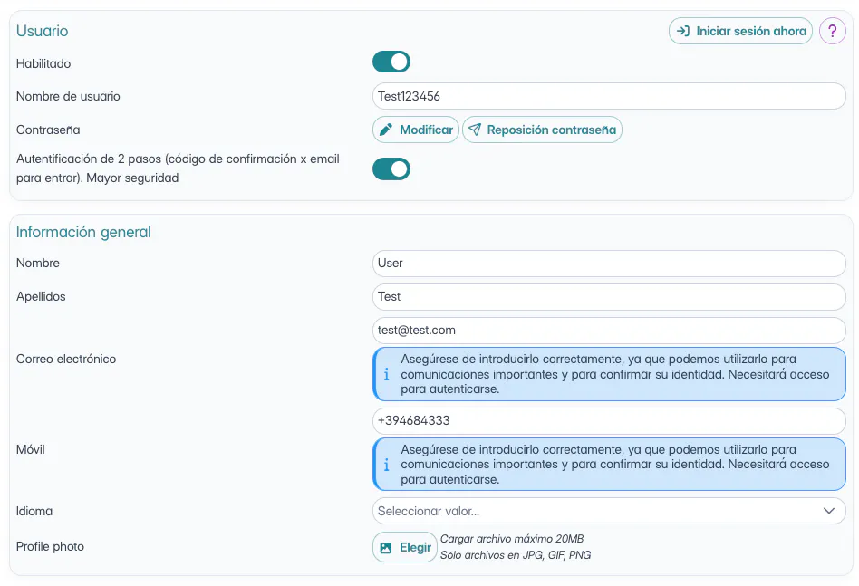
Task: Click the paper plane icon on Reposición contraseña
Action: (x=475, y=130)
